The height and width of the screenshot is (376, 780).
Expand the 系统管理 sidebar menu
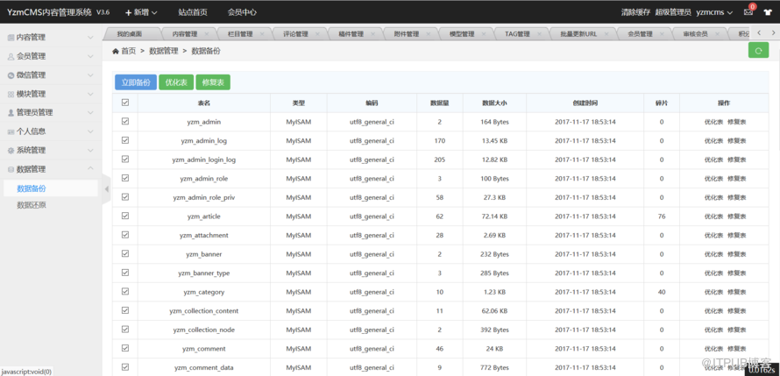pos(50,150)
